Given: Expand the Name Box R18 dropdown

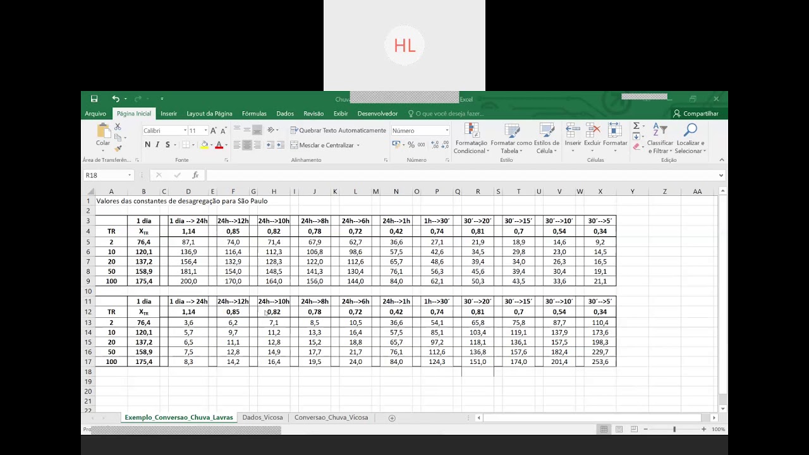Looking at the screenshot, I should (130, 175).
